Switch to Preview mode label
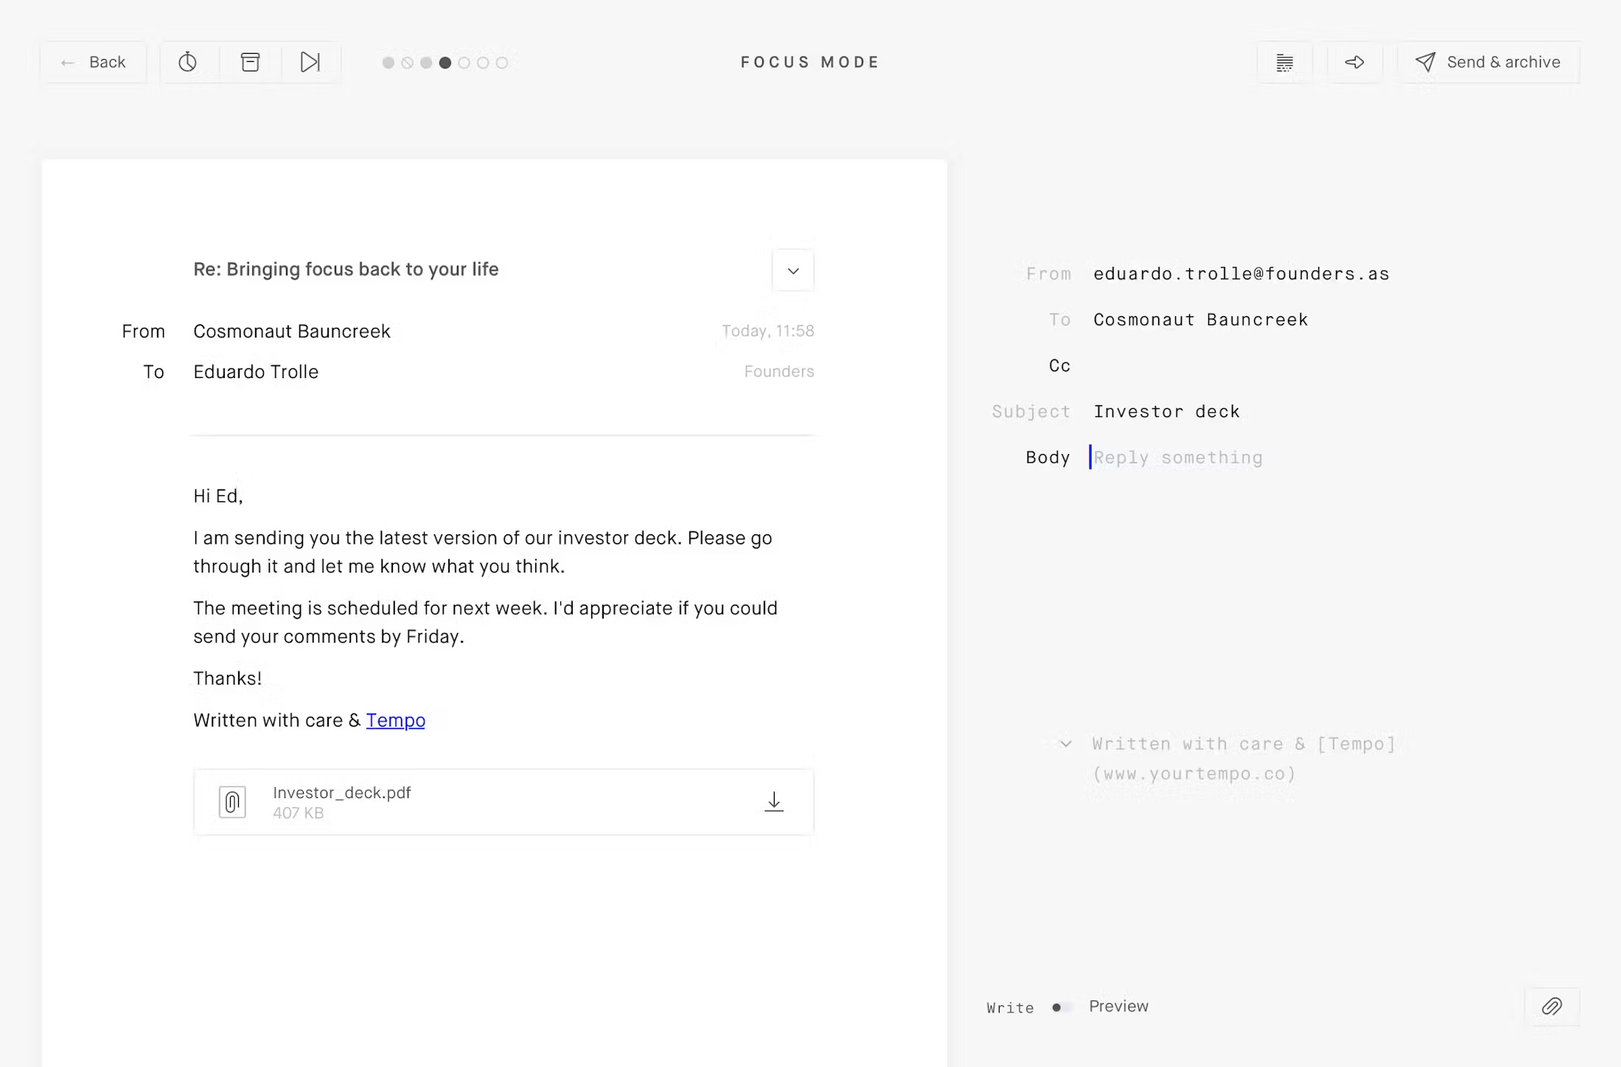 [1118, 1007]
